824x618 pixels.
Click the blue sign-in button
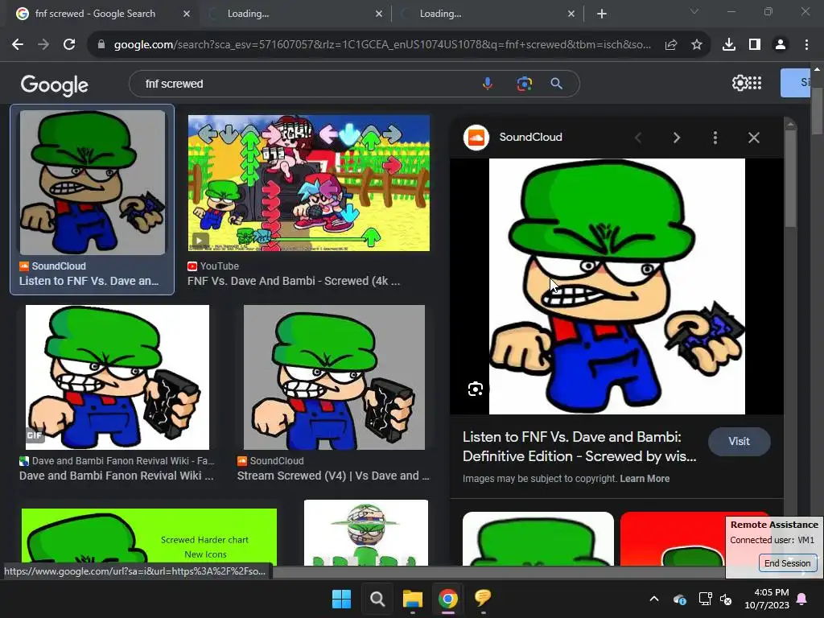pos(795,83)
